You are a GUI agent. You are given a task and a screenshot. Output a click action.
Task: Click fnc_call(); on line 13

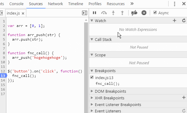coord(24,76)
